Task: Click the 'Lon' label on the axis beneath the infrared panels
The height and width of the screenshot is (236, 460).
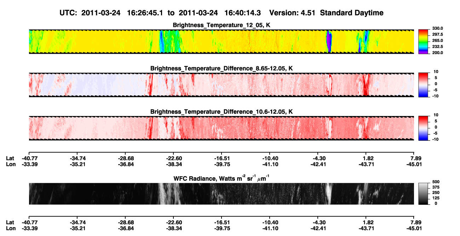Action: click(x=10, y=164)
